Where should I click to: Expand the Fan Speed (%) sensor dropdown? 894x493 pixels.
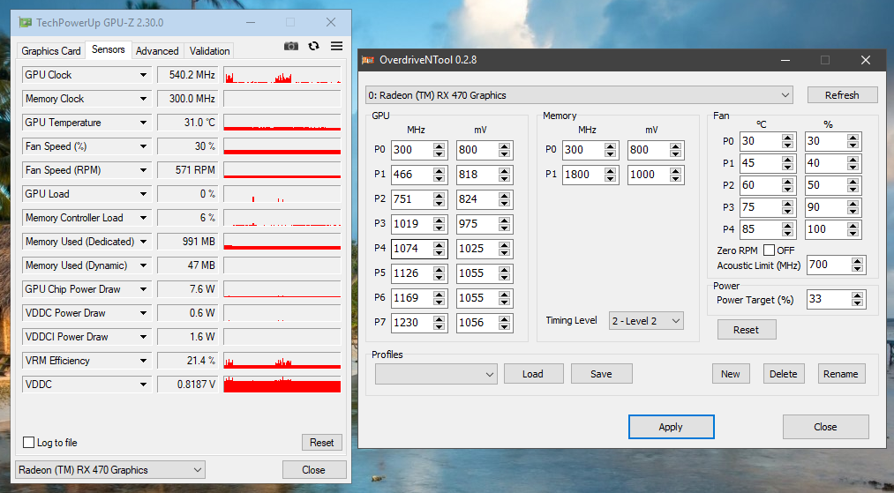click(143, 146)
